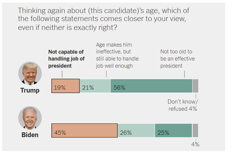Click the leader line under "Not too old" label
This screenshot has height=154, width=234.
point(184,74)
